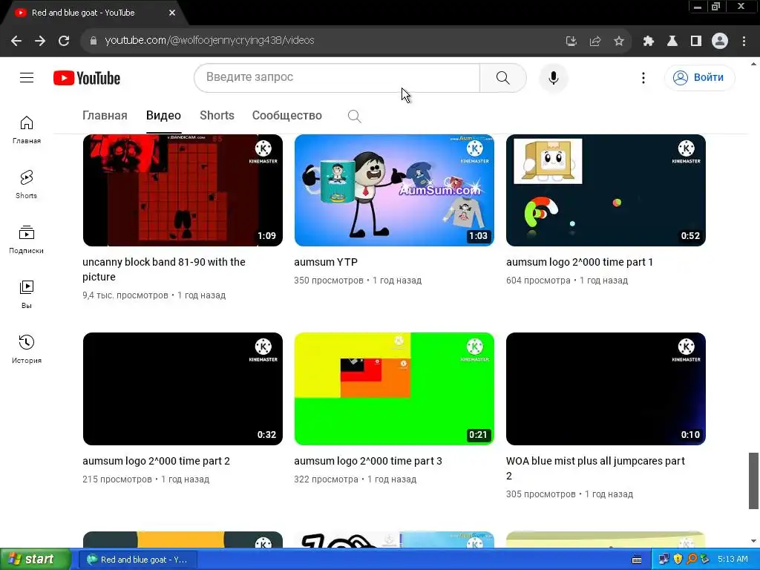Image resolution: width=760 pixels, height=570 pixels.
Task: Open Главная in the left sidebar
Action: tap(27, 129)
